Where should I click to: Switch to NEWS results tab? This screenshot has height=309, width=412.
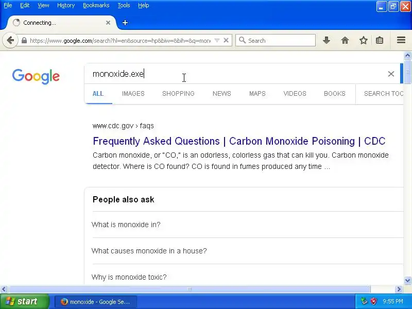(222, 94)
